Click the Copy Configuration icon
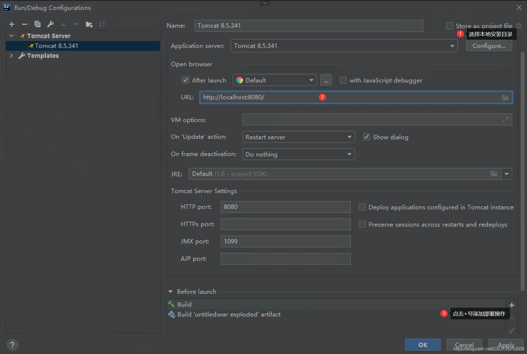This screenshot has width=527, height=354. 37,24
